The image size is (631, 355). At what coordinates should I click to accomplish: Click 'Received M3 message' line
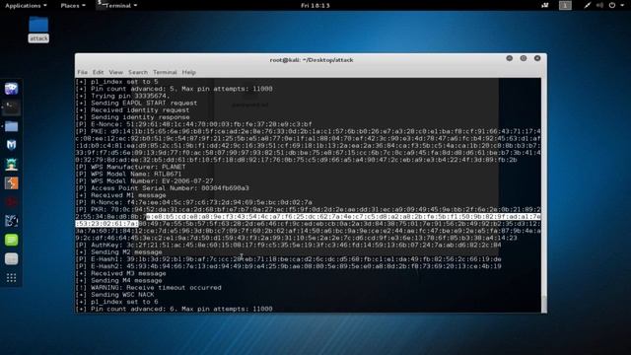[120, 273]
